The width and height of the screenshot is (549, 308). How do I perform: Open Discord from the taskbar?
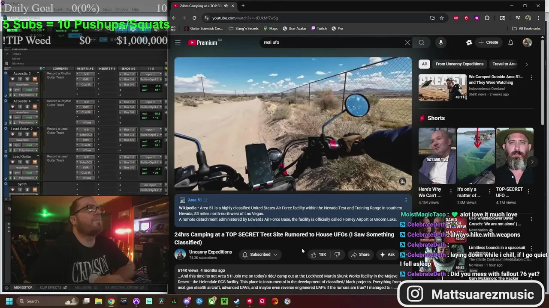tap(187, 301)
